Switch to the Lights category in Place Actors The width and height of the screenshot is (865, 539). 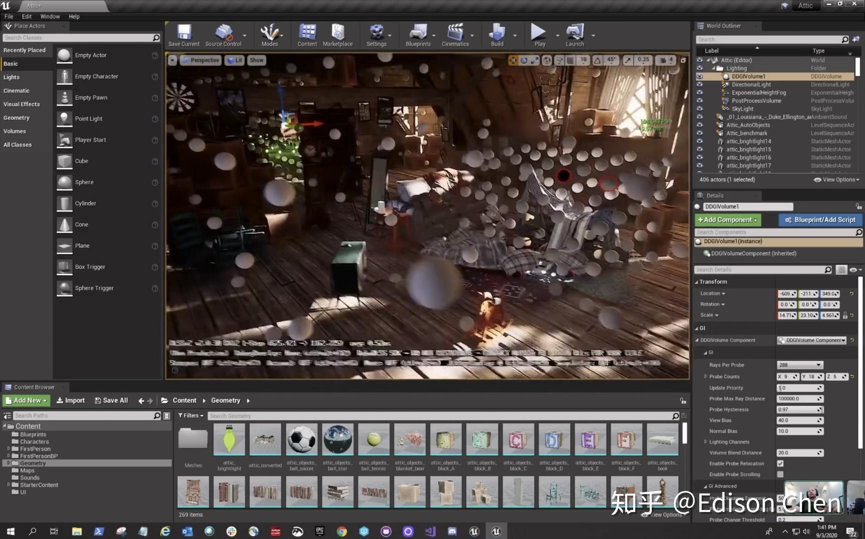[12, 77]
